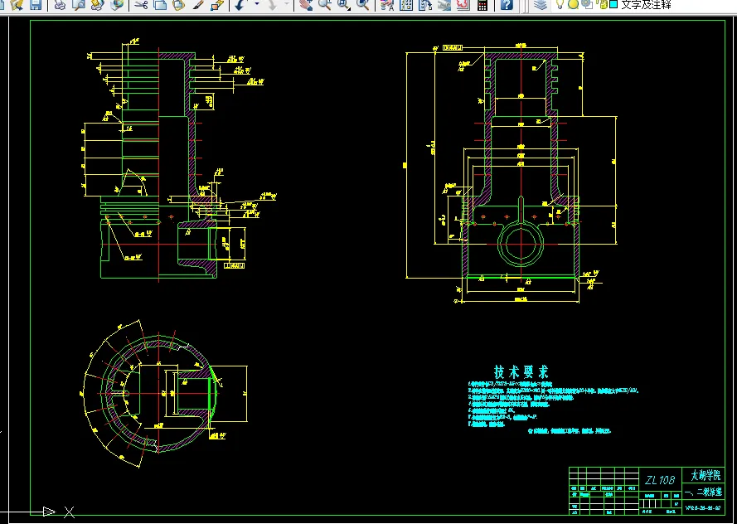Click the Undo arrow button
The image size is (737, 524).
(240, 4)
